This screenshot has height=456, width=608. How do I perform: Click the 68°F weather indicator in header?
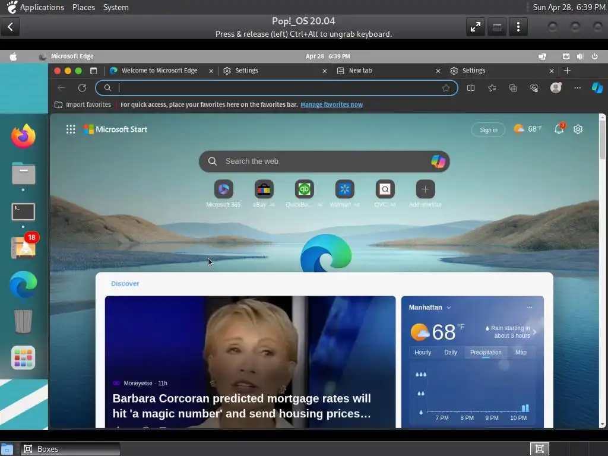(x=528, y=129)
